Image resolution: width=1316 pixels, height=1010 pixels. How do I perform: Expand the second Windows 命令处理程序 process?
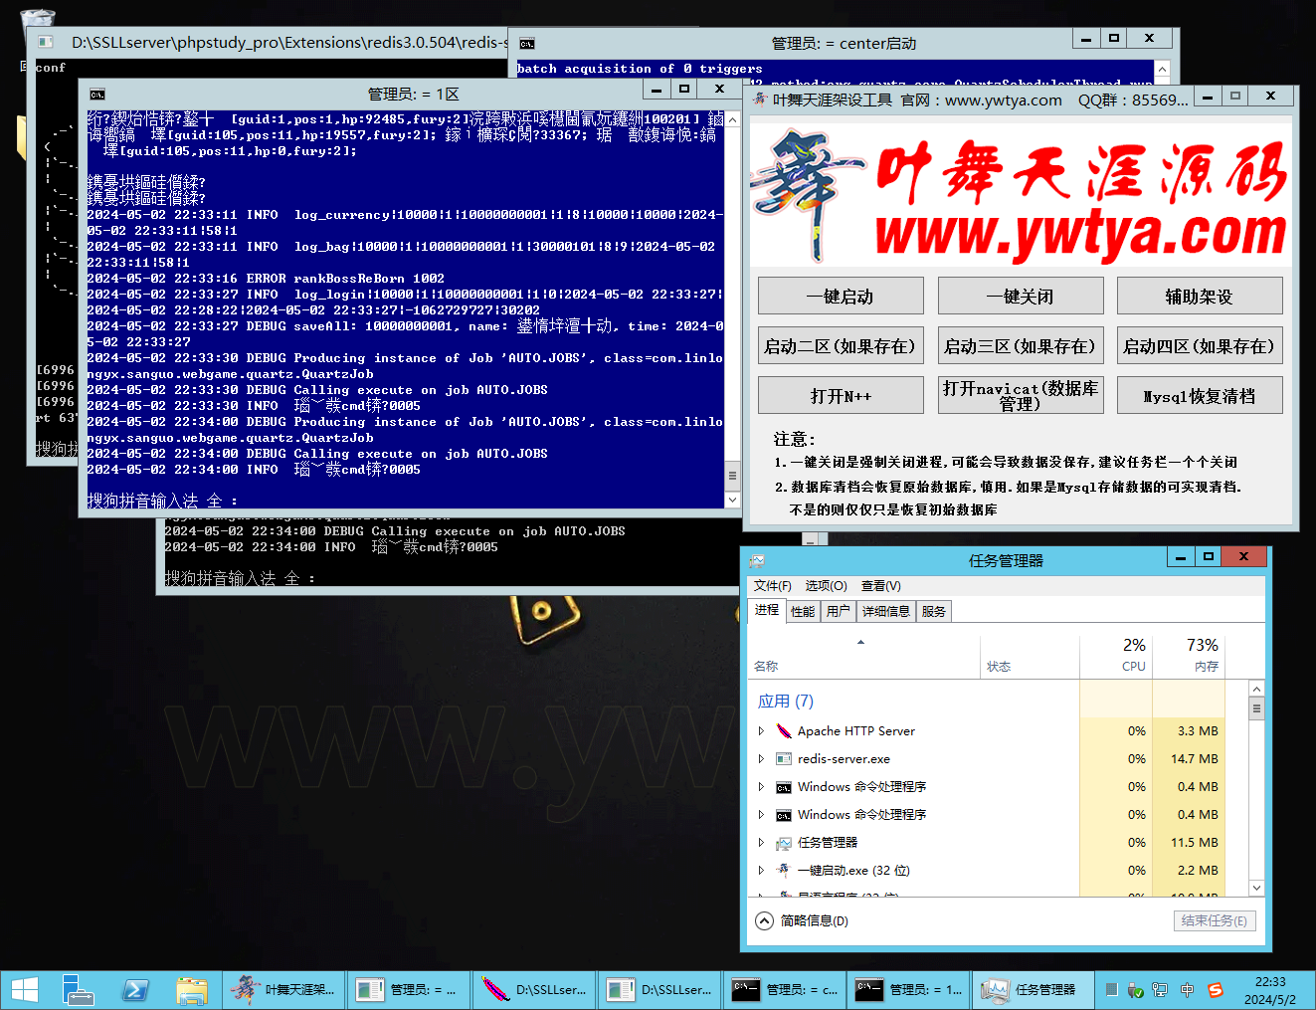pyautogui.click(x=762, y=815)
